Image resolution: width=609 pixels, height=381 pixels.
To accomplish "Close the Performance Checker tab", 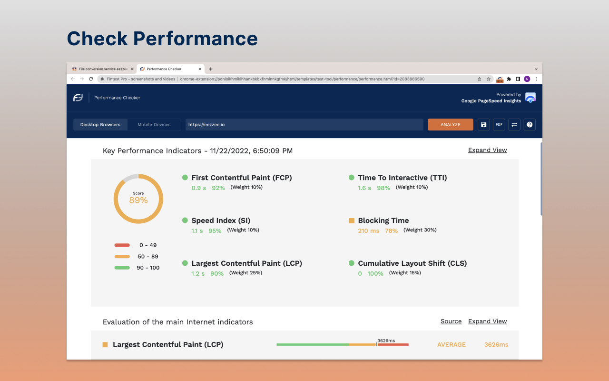I will (200, 69).
